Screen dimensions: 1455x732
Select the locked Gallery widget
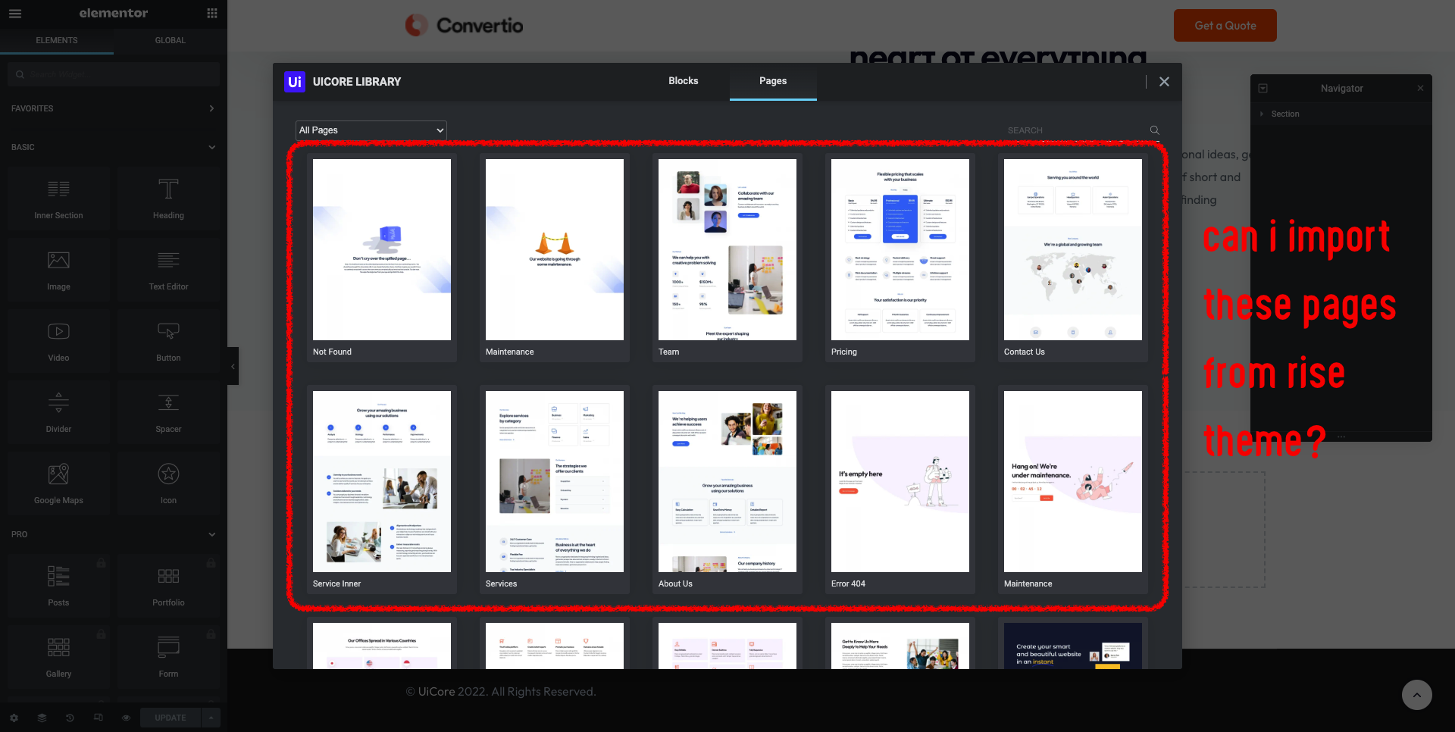coord(58,657)
